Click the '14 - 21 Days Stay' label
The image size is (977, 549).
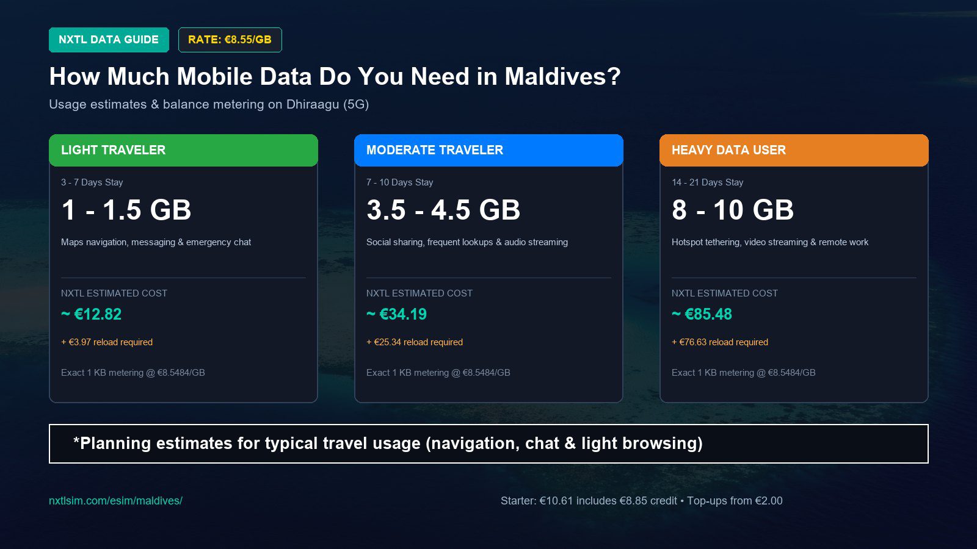point(707,182)
